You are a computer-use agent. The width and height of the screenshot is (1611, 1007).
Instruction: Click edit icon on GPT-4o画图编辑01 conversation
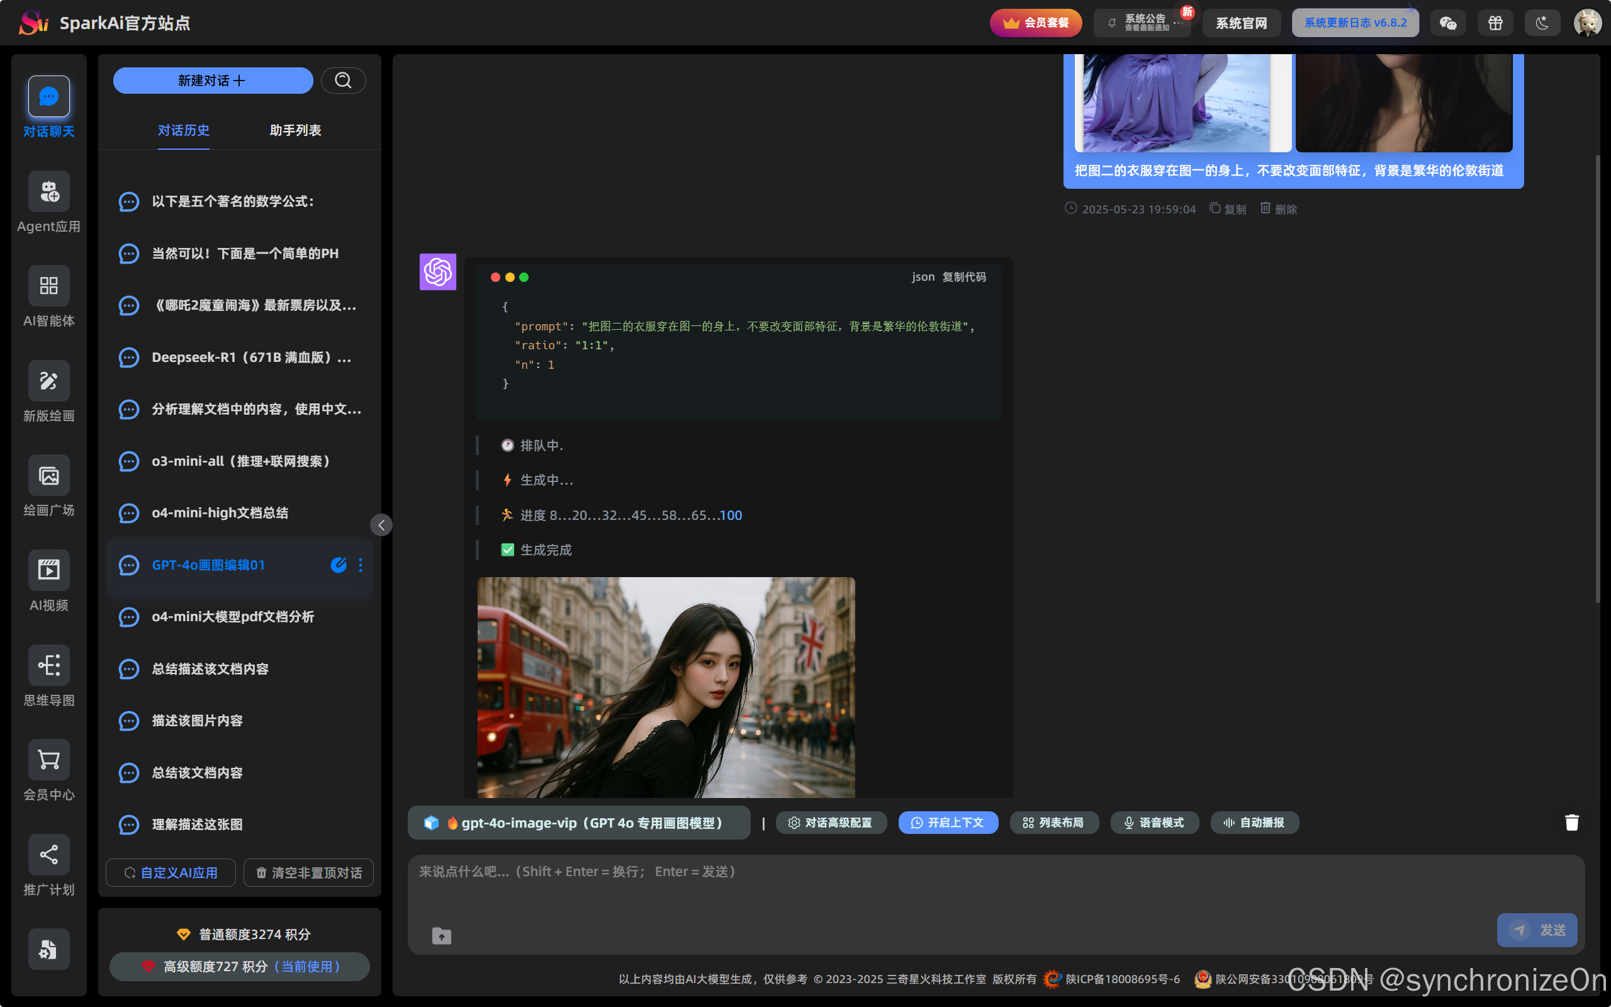[338, 565]
